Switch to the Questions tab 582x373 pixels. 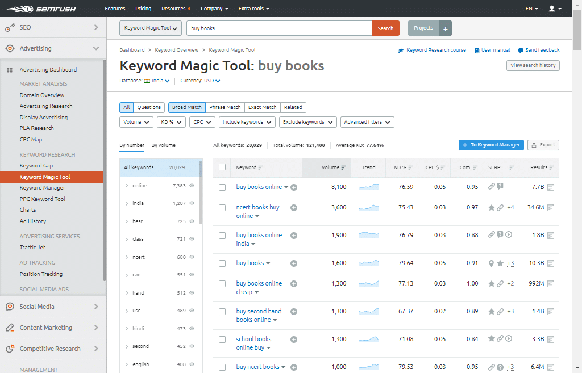point(148,107)
